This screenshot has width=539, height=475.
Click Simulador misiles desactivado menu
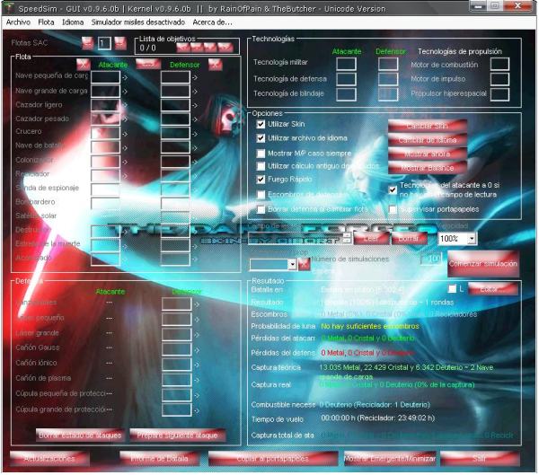137,22
